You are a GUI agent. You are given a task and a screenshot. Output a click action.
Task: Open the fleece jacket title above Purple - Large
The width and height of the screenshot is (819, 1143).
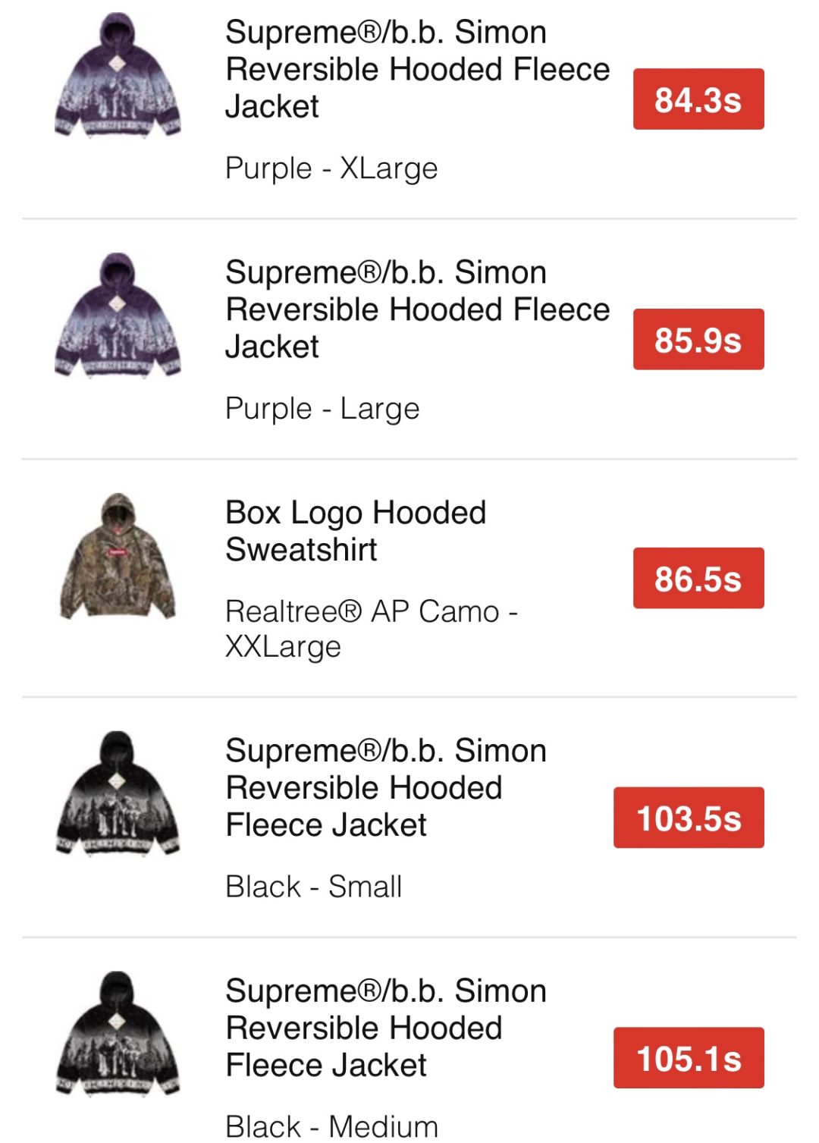[x=417, y=309]
